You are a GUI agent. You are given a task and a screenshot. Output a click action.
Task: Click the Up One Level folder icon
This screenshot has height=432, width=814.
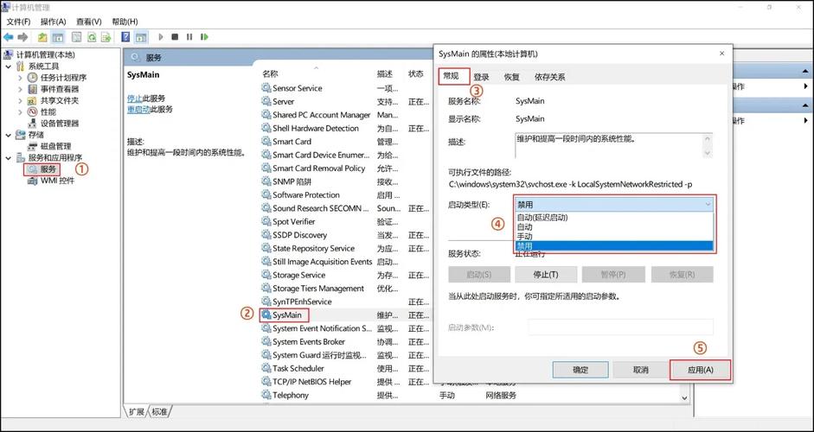click(x=42, y=37)
